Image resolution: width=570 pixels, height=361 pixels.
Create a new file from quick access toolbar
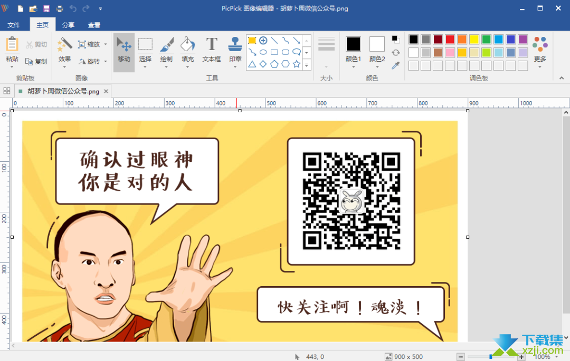coord(21,8)
